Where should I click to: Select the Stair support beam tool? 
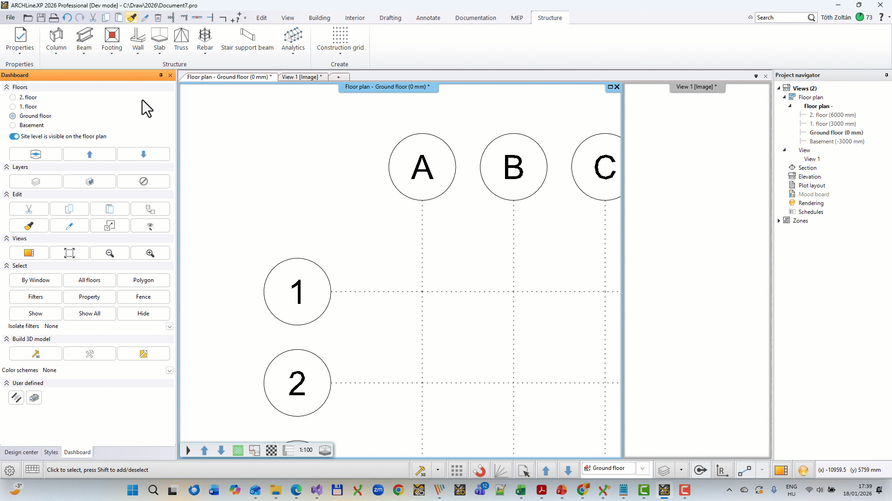pyautogui.click(x=247, y=41)
